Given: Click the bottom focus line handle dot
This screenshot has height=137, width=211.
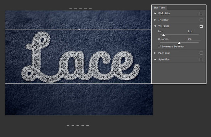Looking at the screenshot, I should (79, 83).
